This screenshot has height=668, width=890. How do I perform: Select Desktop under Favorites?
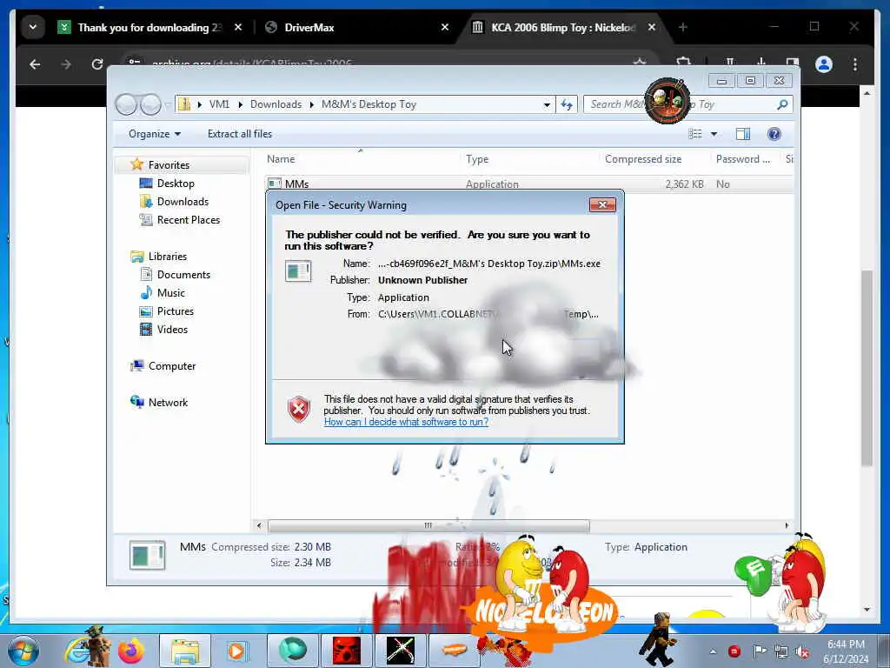pyautogui.click(x=176, y=184)
